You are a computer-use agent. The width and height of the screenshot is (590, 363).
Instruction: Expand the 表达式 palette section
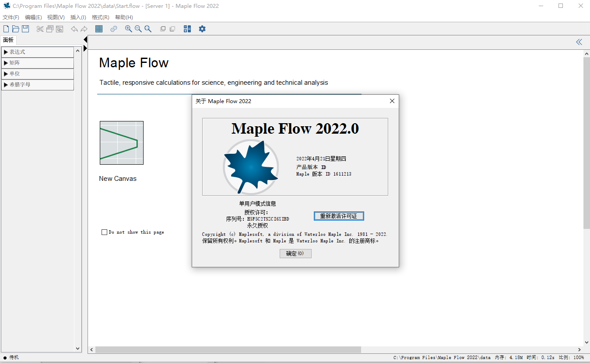pyautogui.click(x=38, y=52)
